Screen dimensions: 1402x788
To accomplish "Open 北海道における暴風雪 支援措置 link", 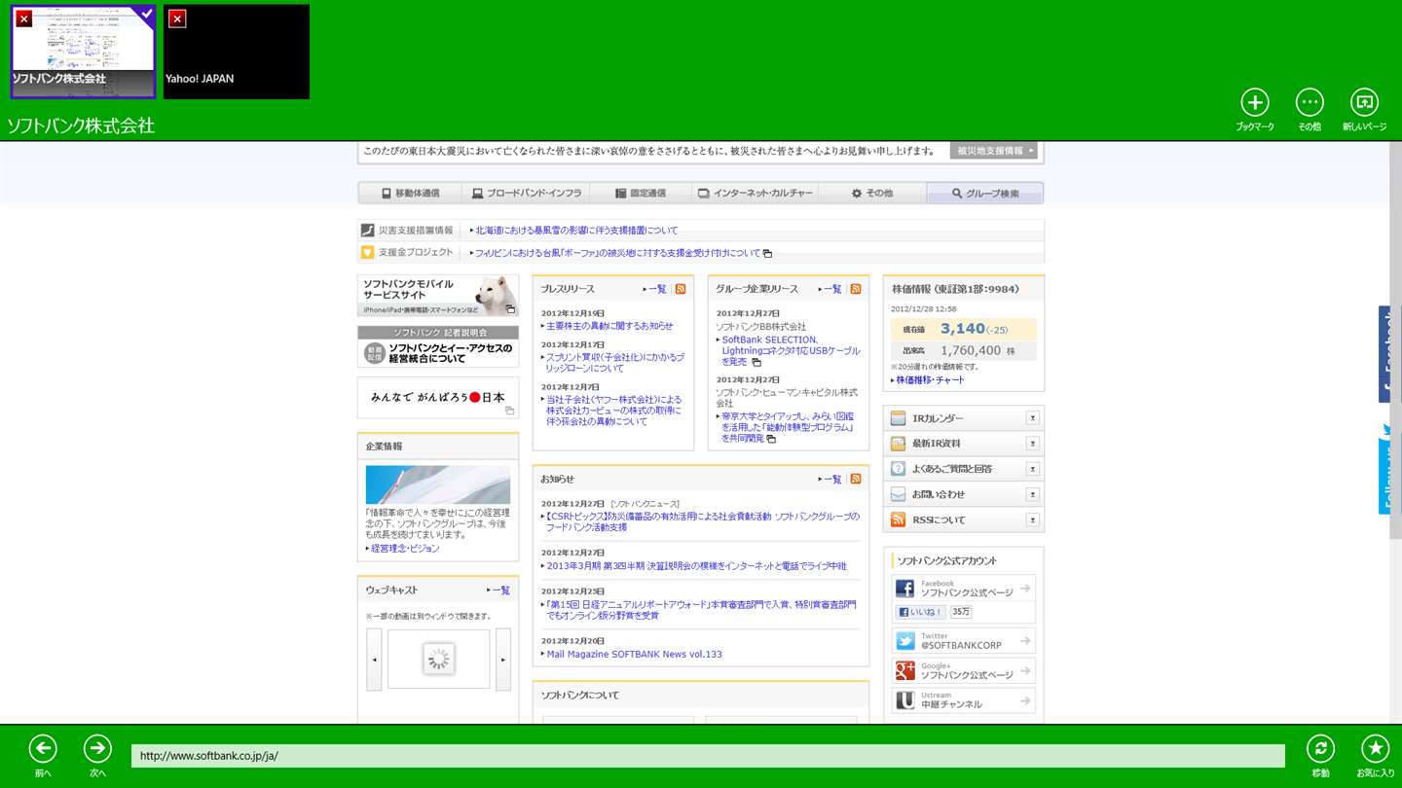I will (576, 231).
